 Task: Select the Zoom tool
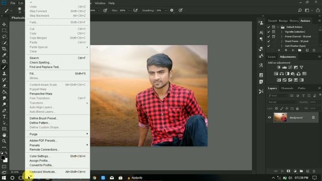click(x=4, y=141)
